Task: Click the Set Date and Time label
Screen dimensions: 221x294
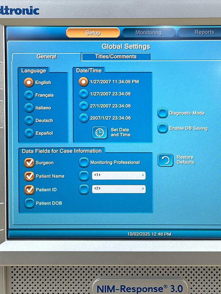Action: pyautogui.click(x=120, y=132)
